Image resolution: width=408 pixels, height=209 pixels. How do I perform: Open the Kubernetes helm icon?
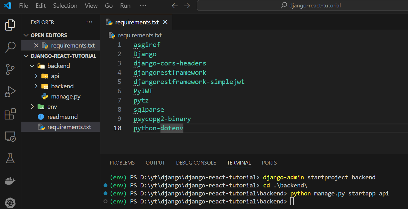10,203
